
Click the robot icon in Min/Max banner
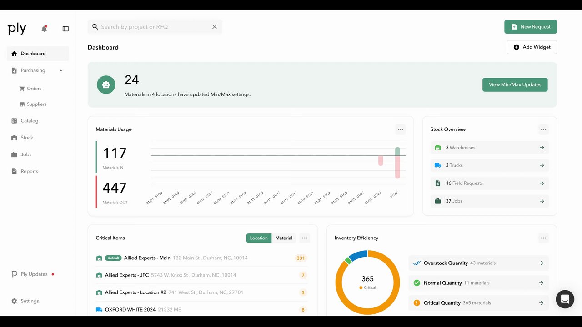pos(106,84)
